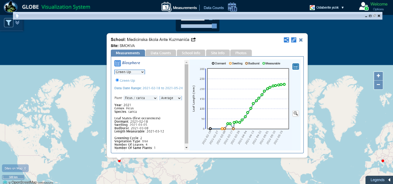Switch to the School Info tab
This screenshot has width=393, height=184.
click(x=191, y=53)
